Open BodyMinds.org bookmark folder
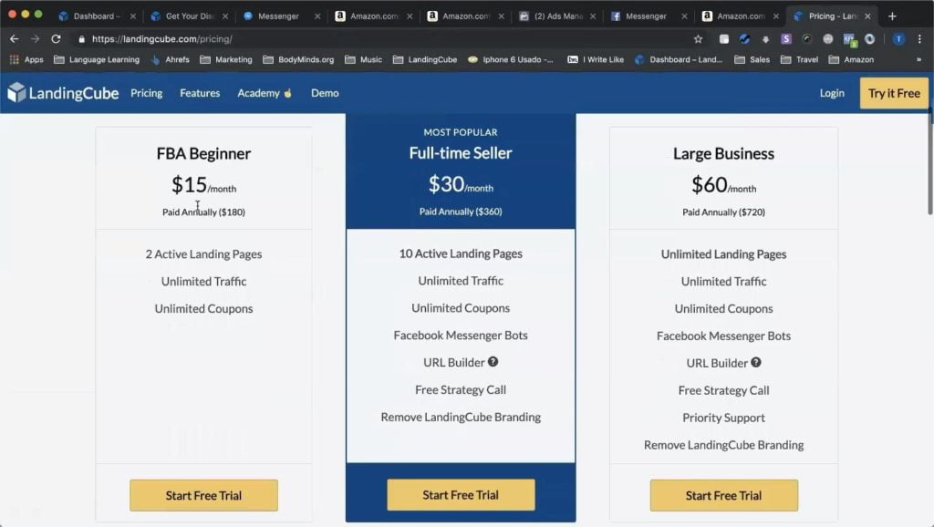The image size is (934, 527). 298,59
